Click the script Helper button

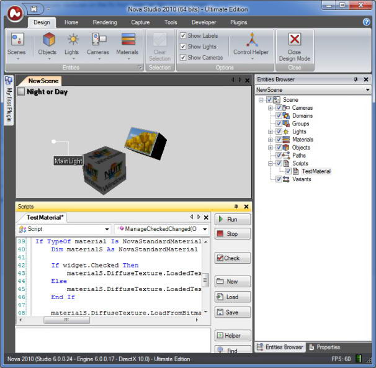click(x=232, y=335)
